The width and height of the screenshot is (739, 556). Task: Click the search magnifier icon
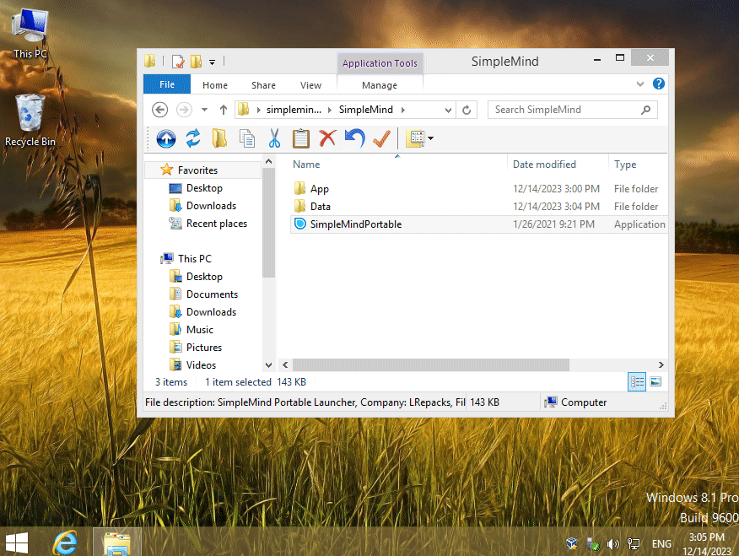pyautogui.click(x=645, y=110)
